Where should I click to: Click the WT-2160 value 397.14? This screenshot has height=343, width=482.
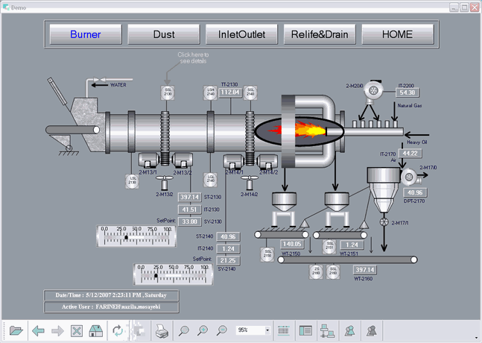(365, 270)
